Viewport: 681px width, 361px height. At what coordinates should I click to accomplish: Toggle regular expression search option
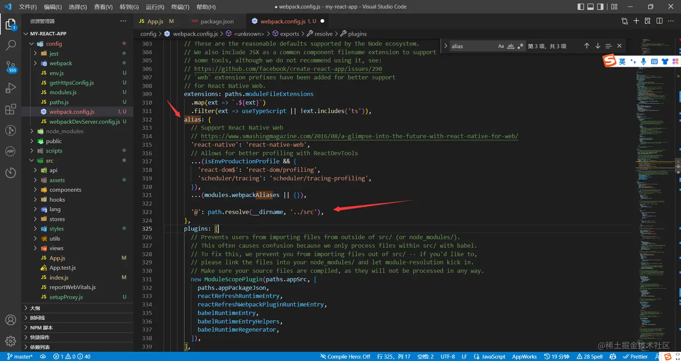pyautogui.click(x=521, y=46)
